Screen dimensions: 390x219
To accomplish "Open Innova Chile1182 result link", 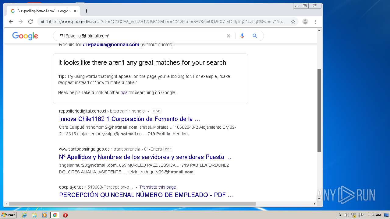I will 129,119.
